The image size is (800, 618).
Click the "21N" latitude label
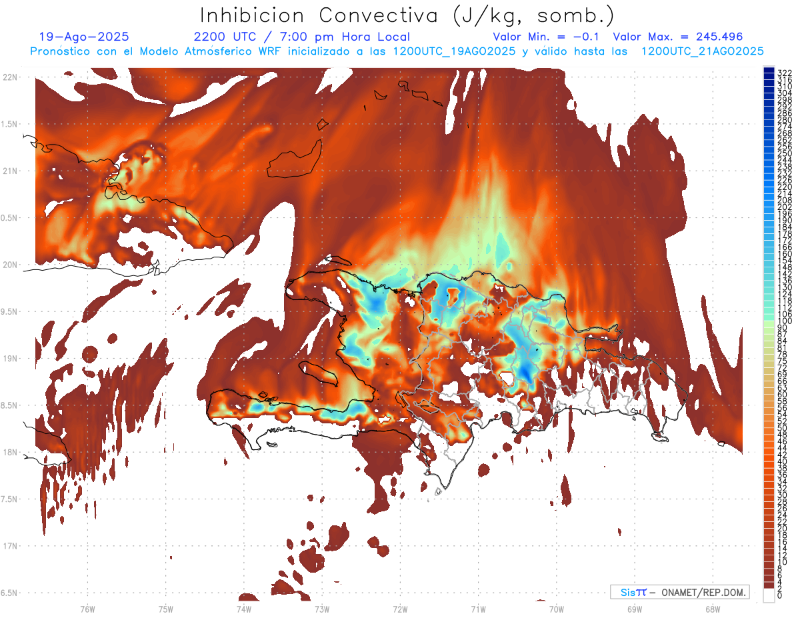pos(10,171)
